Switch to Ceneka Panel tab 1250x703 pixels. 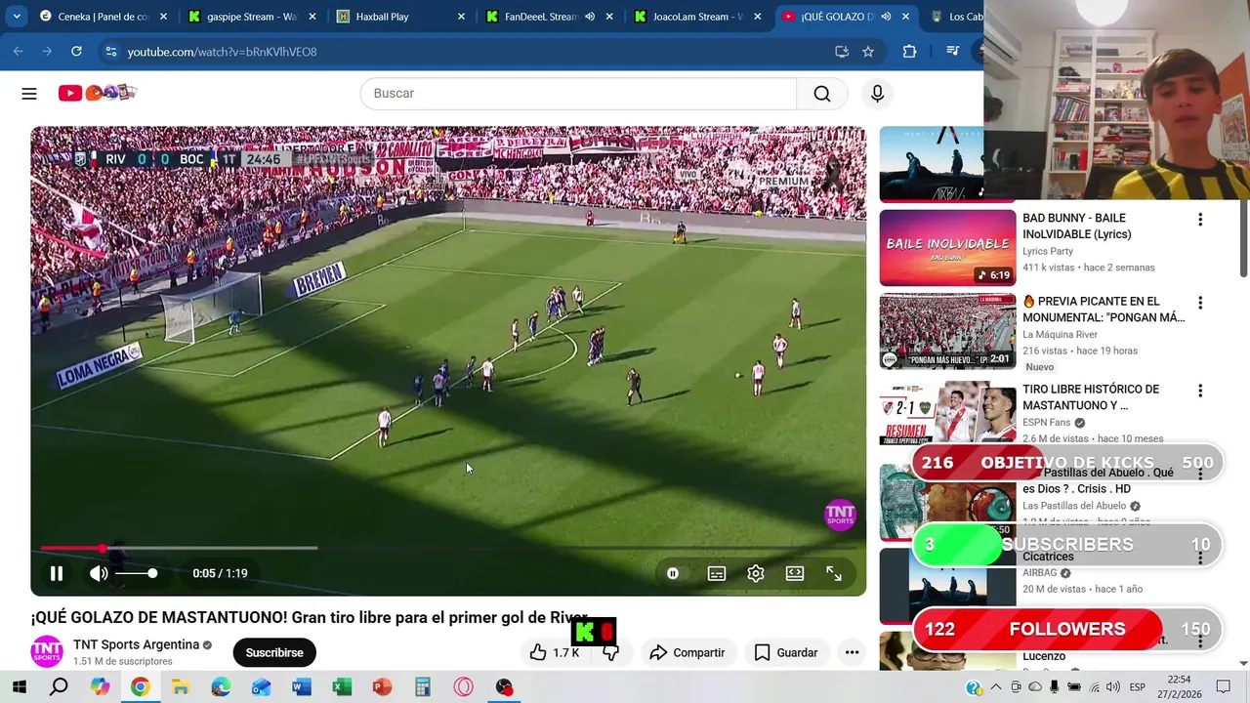[103, 17]
